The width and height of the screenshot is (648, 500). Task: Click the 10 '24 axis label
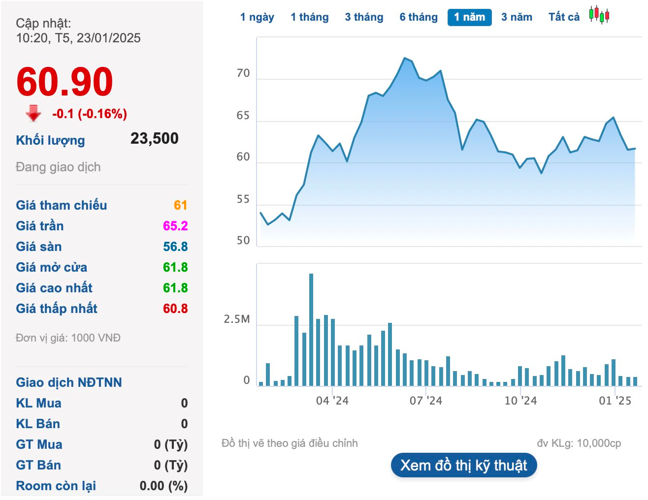tap(520, 401)
